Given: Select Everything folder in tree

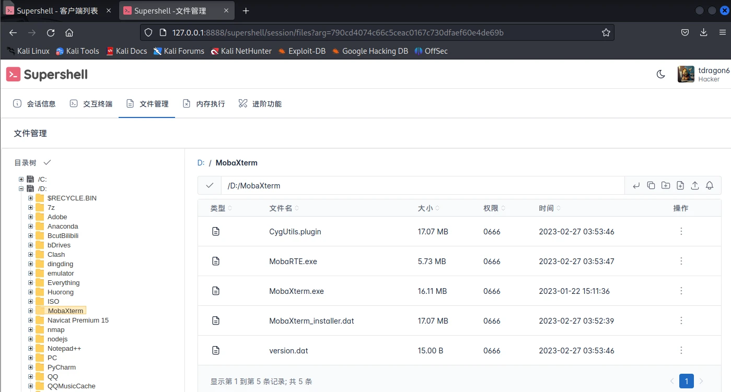Looking at the screenshot, I should pyautogui.click(x=63, y=282).
